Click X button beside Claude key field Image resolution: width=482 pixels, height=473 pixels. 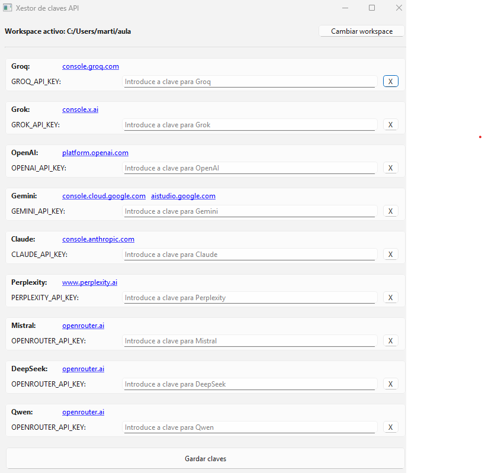(390, 254)
